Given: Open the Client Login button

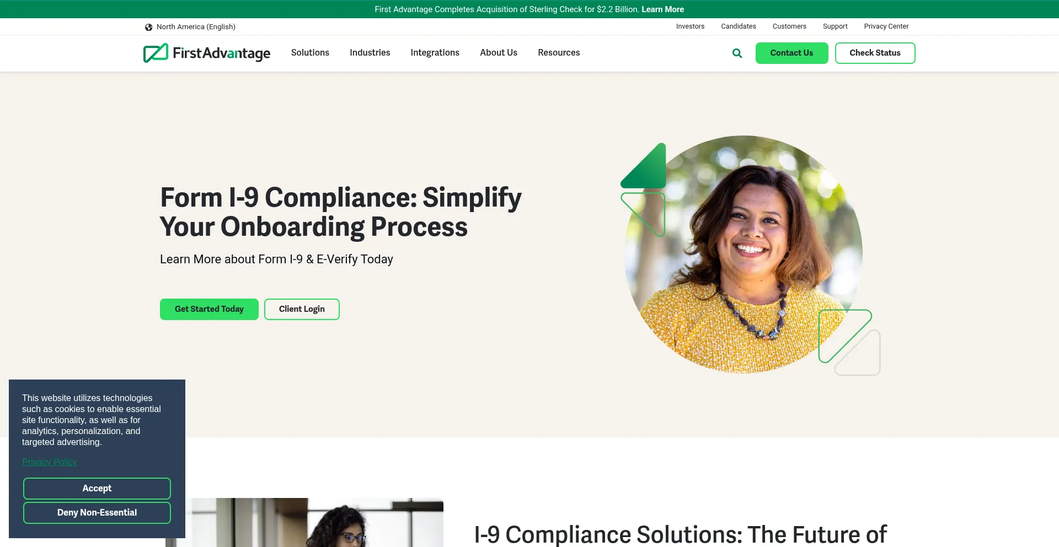Looking at the screenshot, I should (302, 309).
